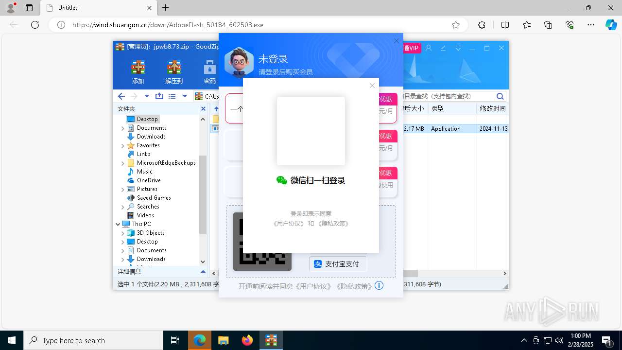Click the file list scroll-right arrow

(x=505, y=274)
